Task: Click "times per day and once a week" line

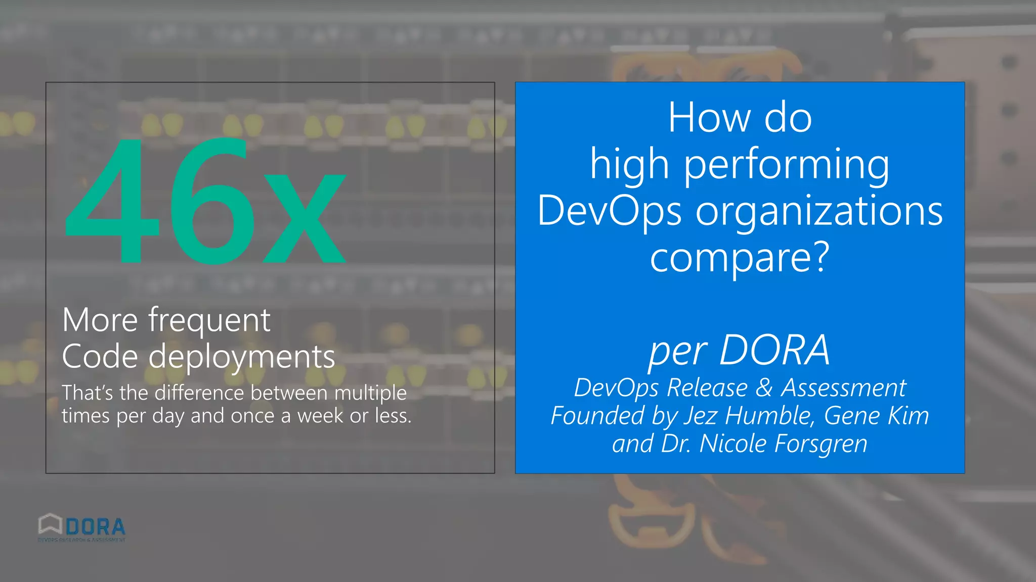Action: [236, 416]
